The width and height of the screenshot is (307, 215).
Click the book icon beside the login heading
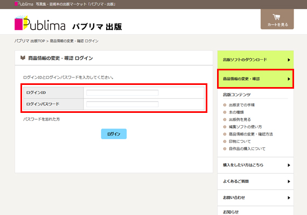click(23, 58)
